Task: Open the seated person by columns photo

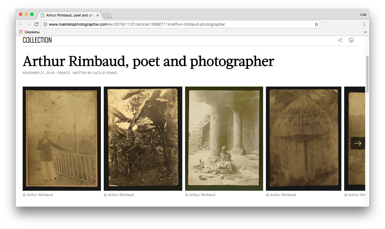Action: pyautogui.click(x=224, y=139)
